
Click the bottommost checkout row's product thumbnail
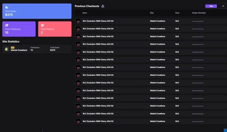pos(78,121)
